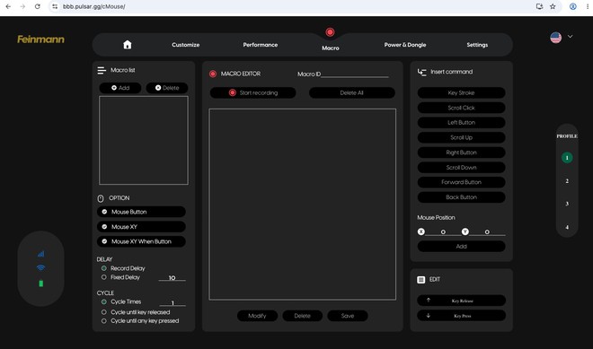Open the browser profile account icon
Viewport: 593px width, 349px height.
[x=573, y=6]
